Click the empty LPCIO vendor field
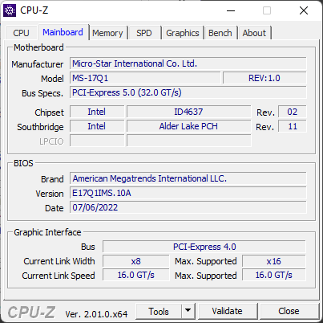This screenshot has width=323, height=323. pyautogui.click(x=97, y=141)
